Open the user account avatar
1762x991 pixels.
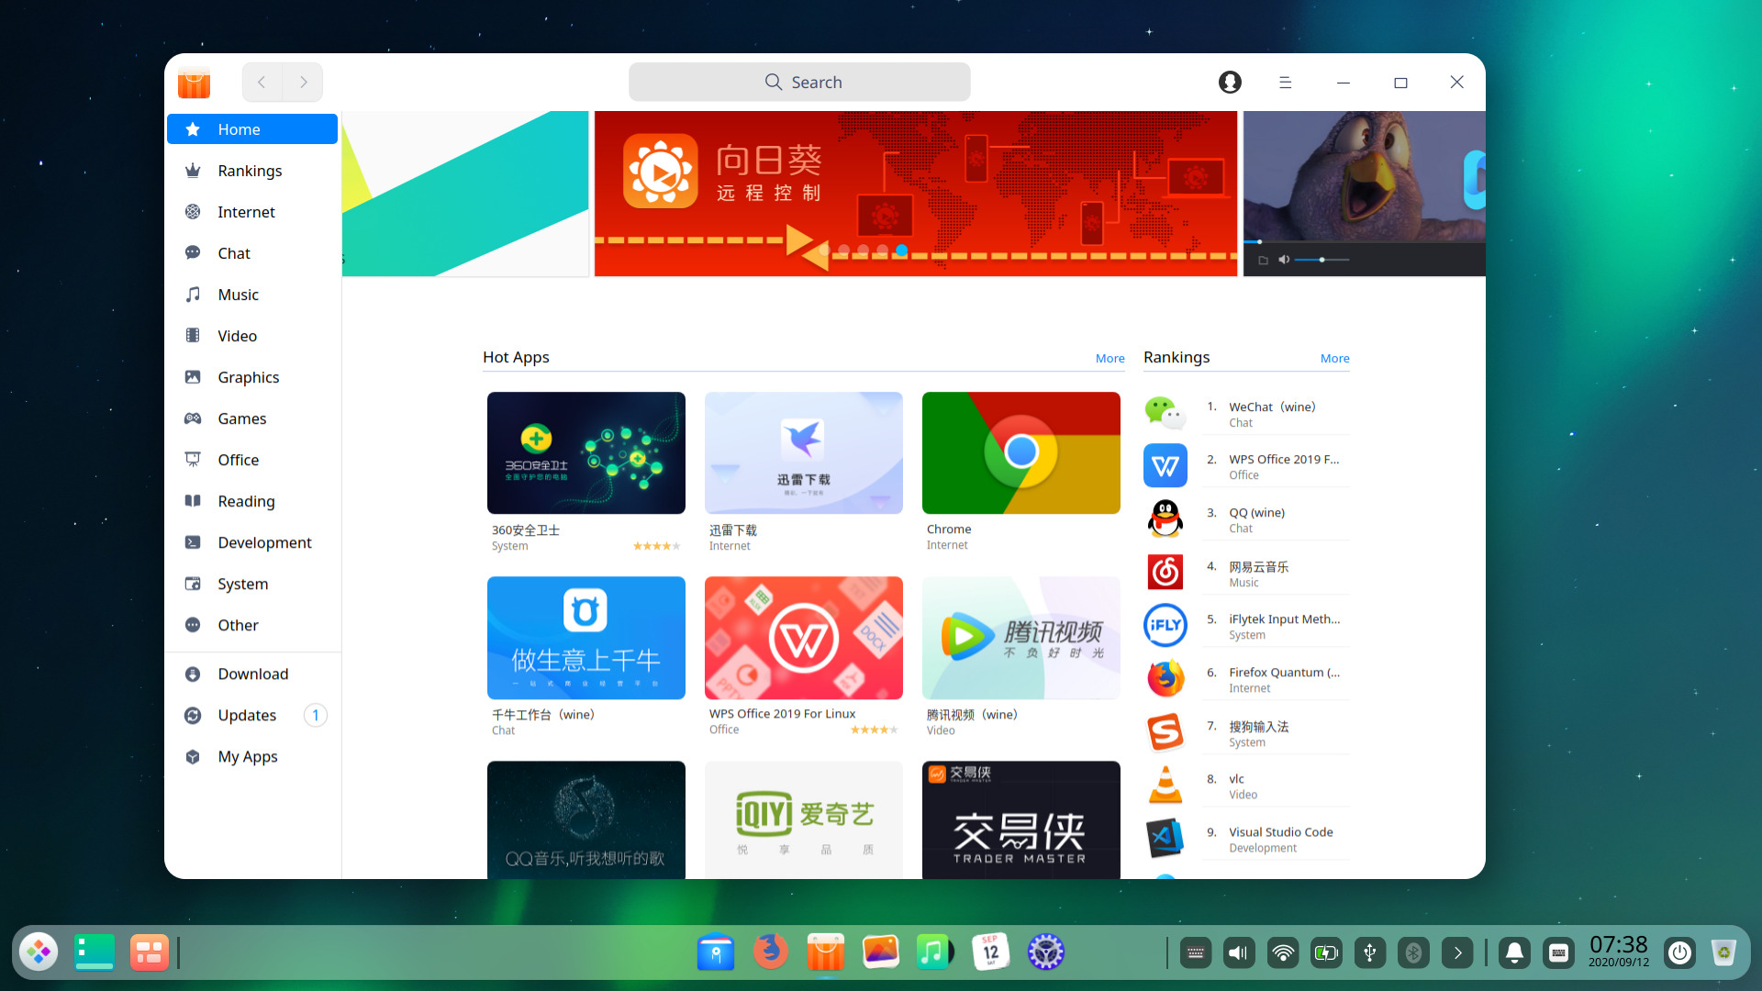click(x=1229, y=82)
